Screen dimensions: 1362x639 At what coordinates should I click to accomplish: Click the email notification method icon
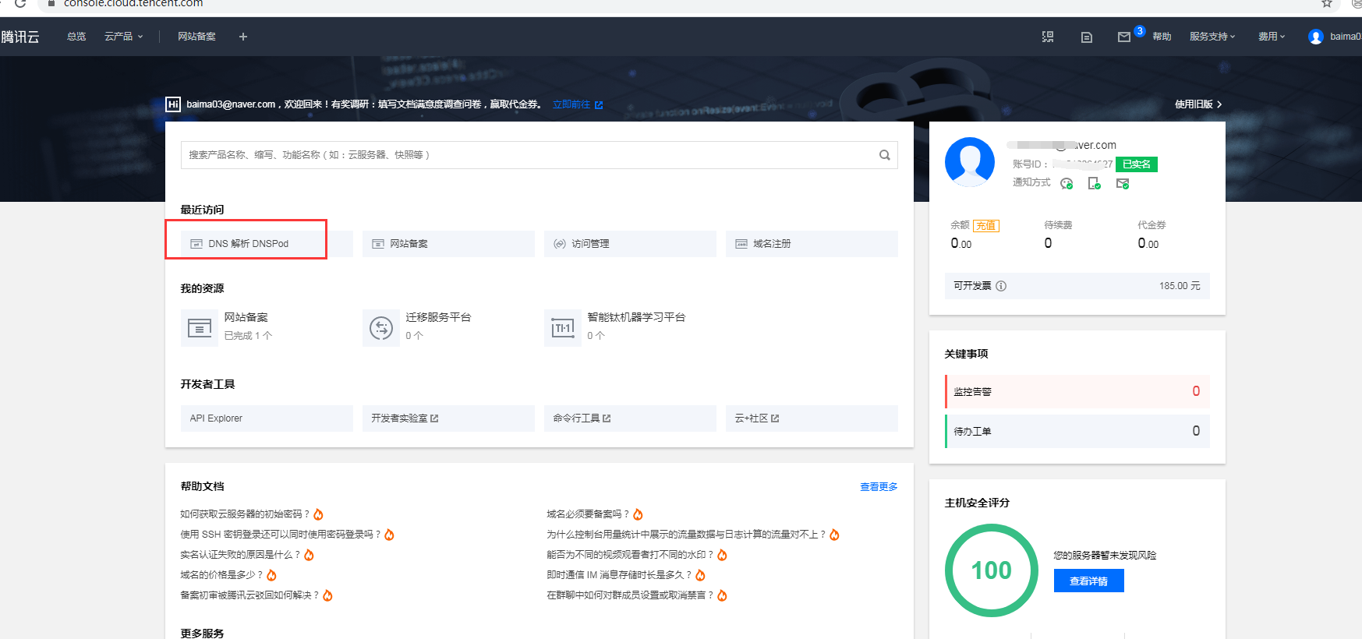[1122, 183]
